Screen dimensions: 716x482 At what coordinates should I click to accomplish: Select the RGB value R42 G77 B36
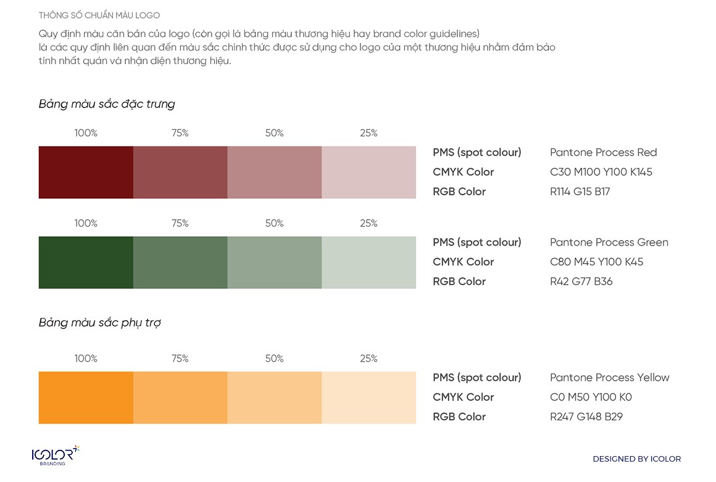click(581, 281)
